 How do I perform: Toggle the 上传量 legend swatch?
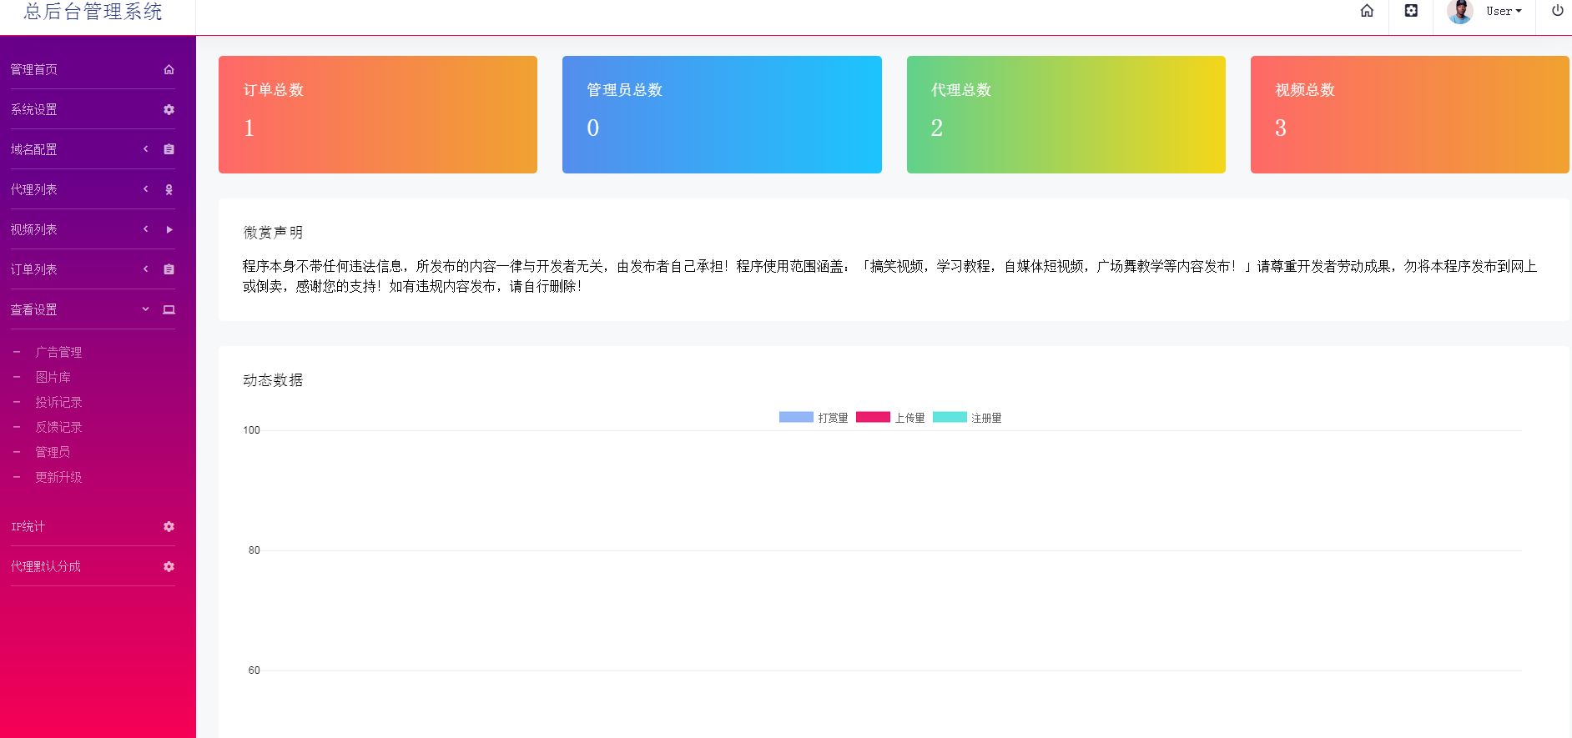(873, 417)
